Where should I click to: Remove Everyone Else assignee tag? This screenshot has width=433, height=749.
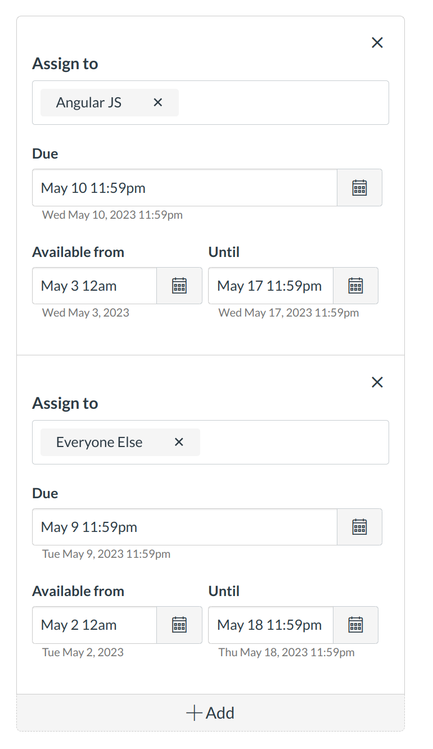179,442
